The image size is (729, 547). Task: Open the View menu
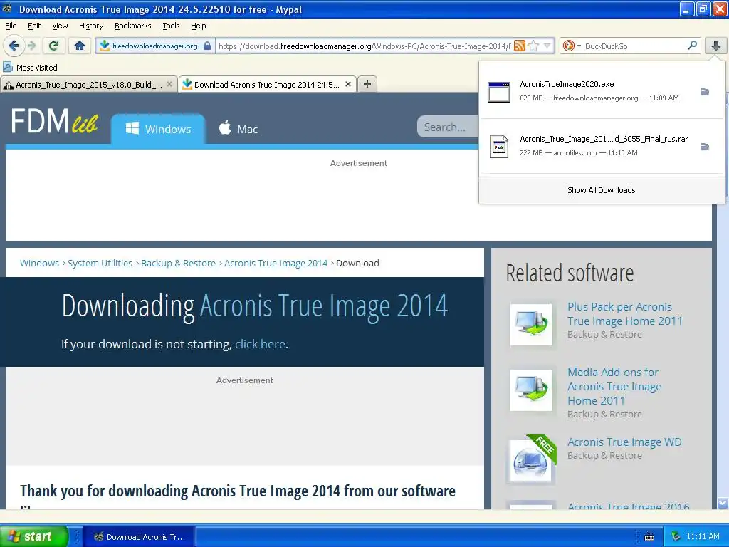click(60, 26)
